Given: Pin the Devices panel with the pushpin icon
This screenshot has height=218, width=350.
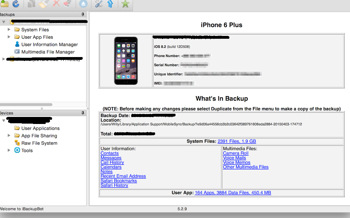Looking at the screenshot, I should [x=83, y=113].
